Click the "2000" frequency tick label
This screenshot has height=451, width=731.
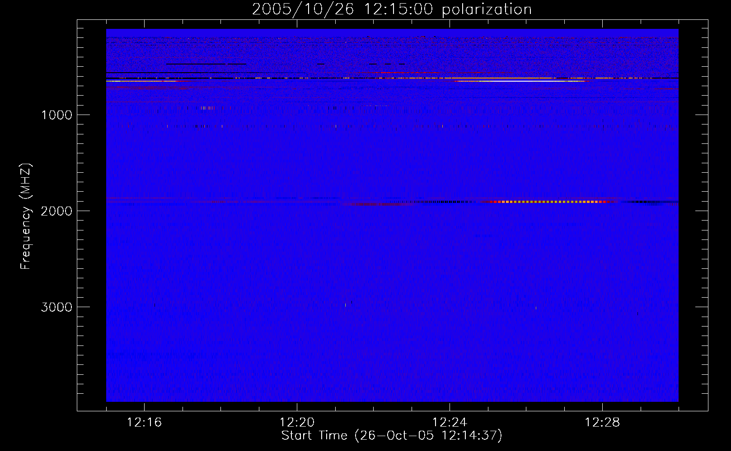point(56,211)
